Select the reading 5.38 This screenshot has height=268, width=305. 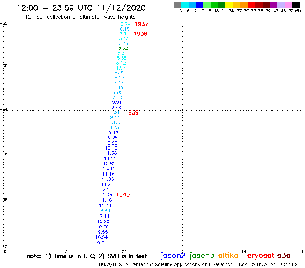pyautogui.click(x=122, y=58)
